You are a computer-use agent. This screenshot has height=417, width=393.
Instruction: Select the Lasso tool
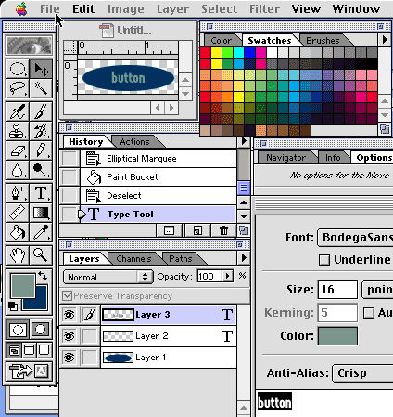tap(18, 88)
